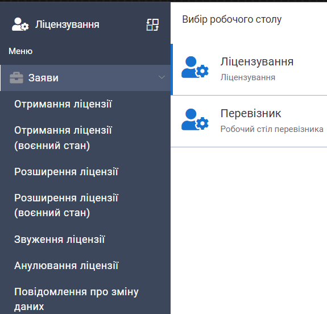
Task: Toggle the Заяви menu section
Action: pos(85,78)
